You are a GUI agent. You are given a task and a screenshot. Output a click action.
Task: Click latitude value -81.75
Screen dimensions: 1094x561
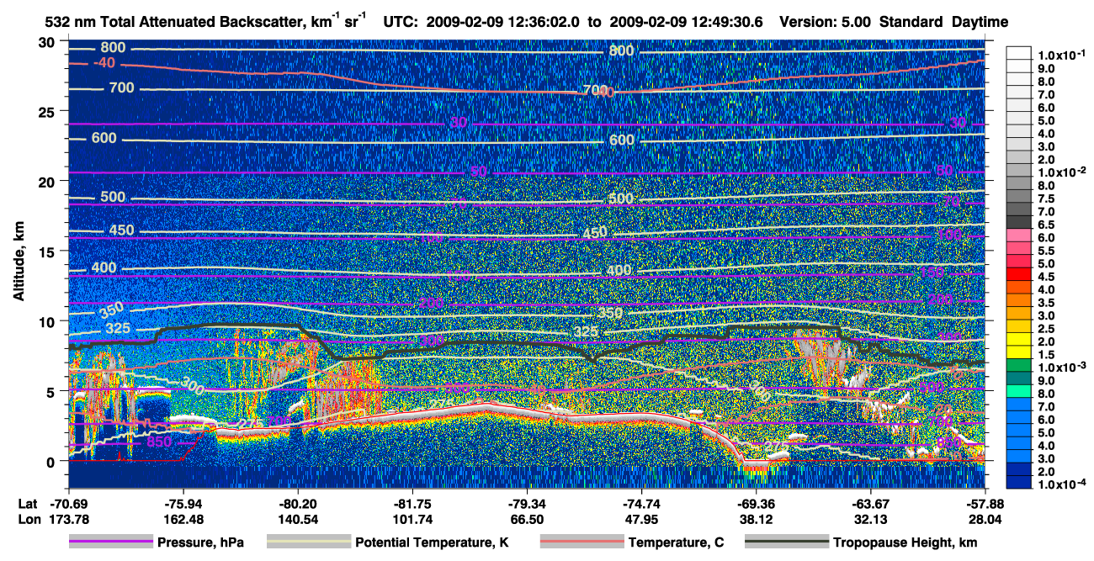tap(412, 505)
